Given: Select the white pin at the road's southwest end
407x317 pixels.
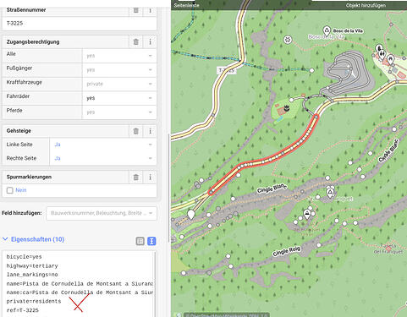Looking at the screenshot, I should (x=191, y=214).
